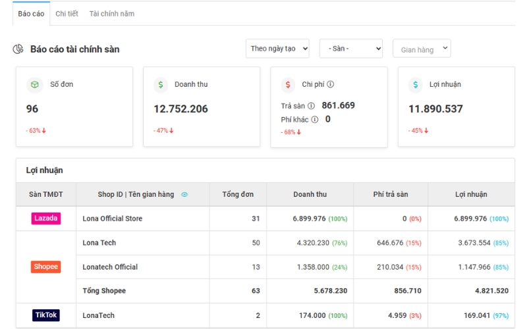The height and width of the screenshot is (329, 527).
Task: Click info icon next to Phí khác
Action: 315,120
